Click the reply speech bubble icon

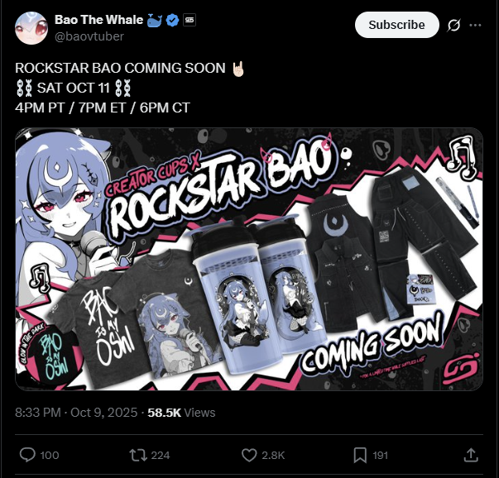[x=27, y=455]
